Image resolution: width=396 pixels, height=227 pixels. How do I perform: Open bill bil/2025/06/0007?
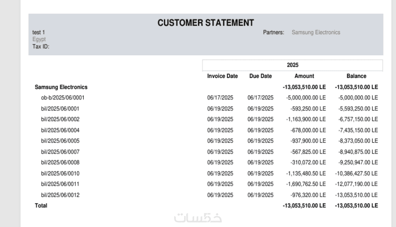coord(60,152)
